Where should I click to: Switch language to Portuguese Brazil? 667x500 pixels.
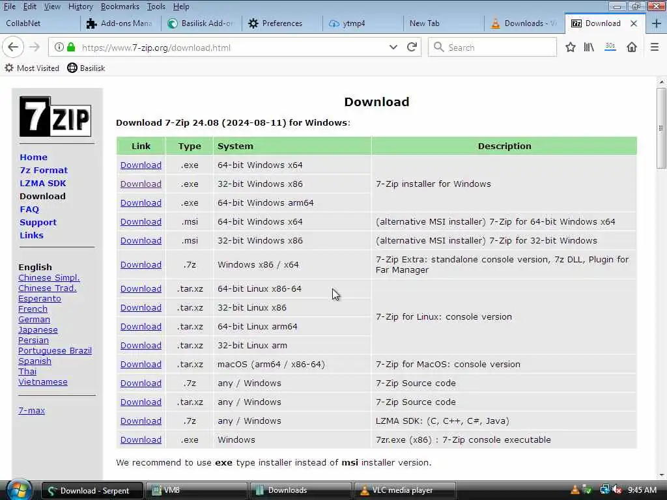point(55,350)
